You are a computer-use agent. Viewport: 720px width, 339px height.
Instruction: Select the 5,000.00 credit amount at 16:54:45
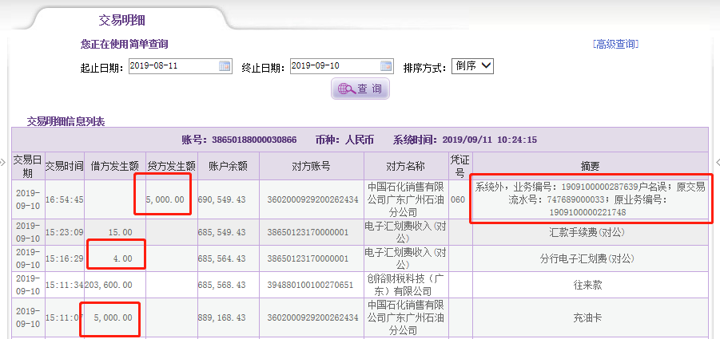(165, 199)
